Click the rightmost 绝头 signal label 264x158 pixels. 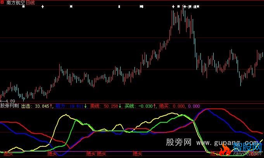(215, 154)
